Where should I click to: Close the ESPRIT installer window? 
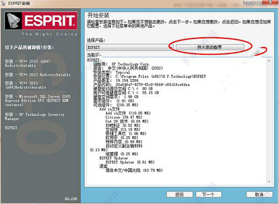(270, 2)
